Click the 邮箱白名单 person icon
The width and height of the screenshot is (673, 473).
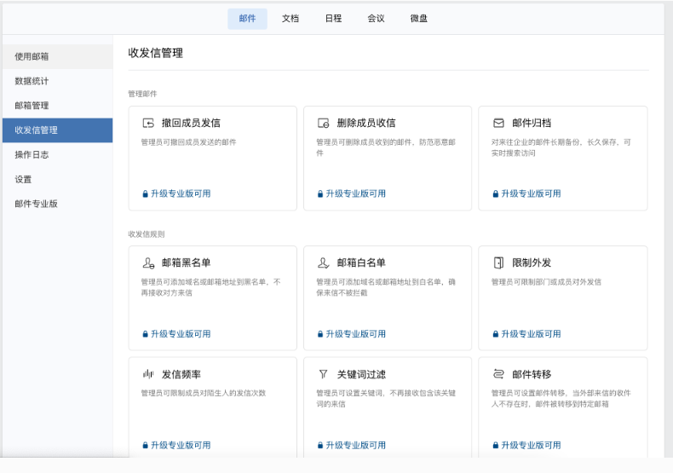tap(324, 262)
